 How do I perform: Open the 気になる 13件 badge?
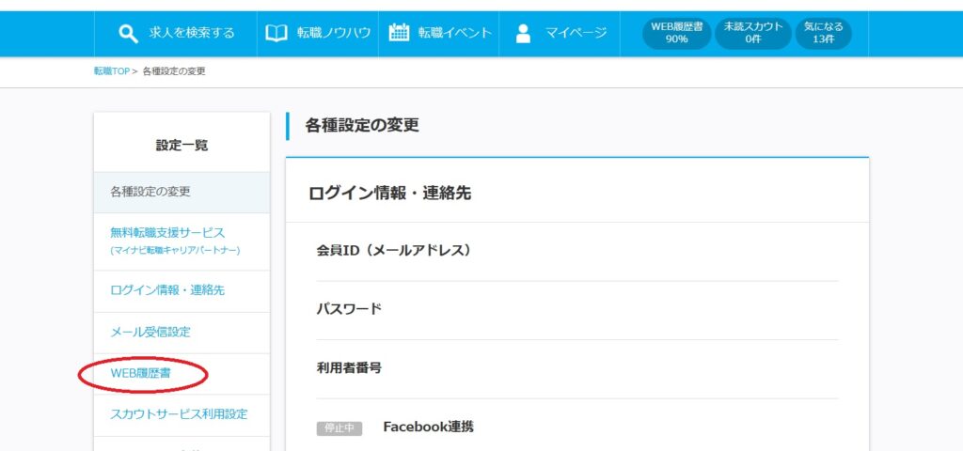click(x=823, y=33)
